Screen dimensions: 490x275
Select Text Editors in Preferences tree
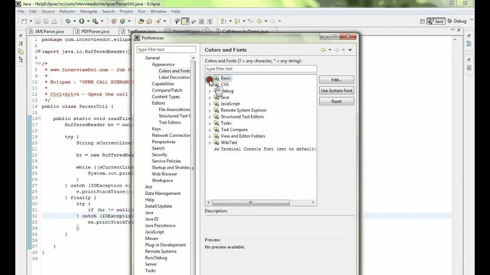point(170,122)
